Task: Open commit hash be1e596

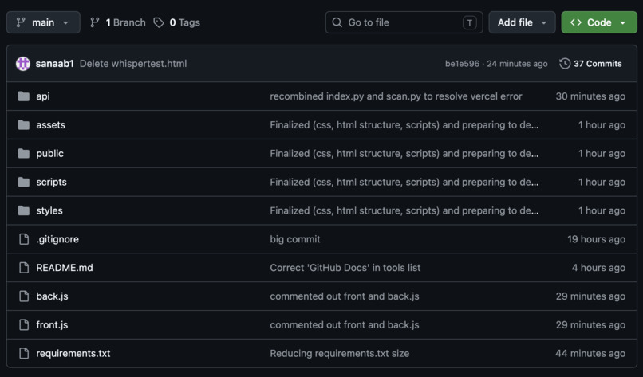Action: click(x=462, y=64)
